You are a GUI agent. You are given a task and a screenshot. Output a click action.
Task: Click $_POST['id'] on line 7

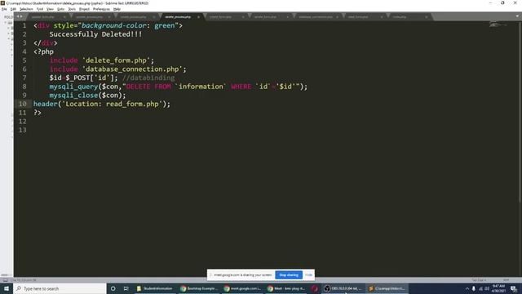(x=90, y=78)
